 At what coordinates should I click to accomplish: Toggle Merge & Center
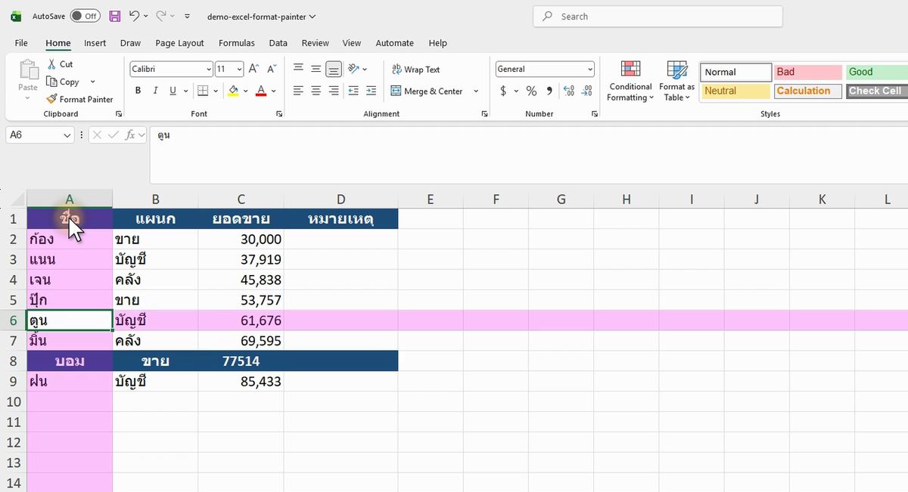click(x=428, y=91)
